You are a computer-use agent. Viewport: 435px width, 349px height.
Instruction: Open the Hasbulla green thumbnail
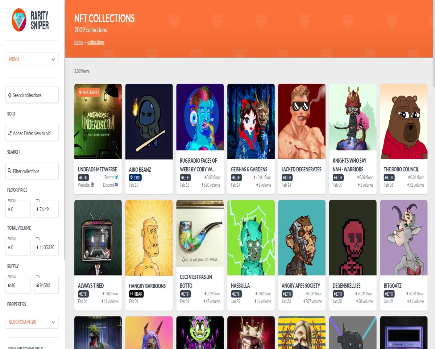[251, 238]
